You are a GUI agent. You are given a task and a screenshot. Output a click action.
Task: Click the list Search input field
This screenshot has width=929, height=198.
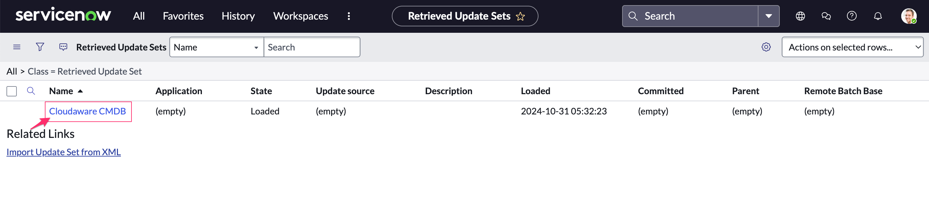tap(312, 47)
